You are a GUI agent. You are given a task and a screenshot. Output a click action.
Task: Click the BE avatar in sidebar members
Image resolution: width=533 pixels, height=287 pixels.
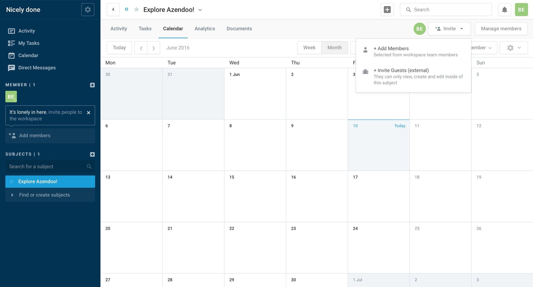pos(11,97)
